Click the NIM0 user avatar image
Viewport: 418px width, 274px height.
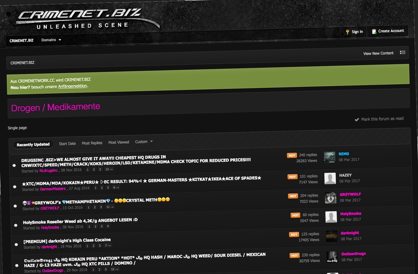pyautogui.click(x=329, y=157)
